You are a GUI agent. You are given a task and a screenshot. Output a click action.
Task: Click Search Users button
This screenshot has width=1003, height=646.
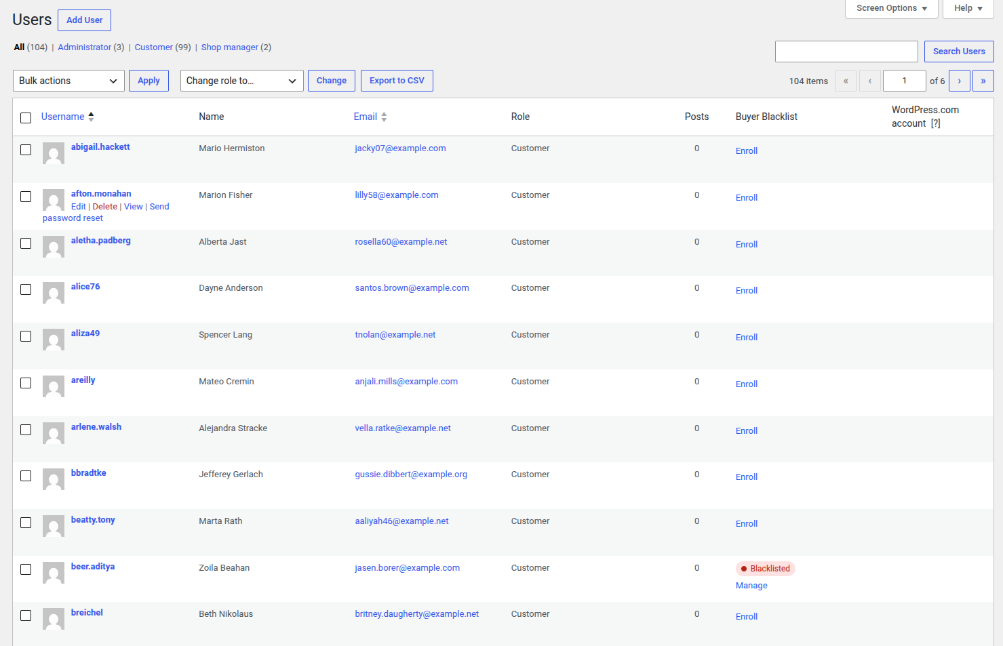[959, 52]
